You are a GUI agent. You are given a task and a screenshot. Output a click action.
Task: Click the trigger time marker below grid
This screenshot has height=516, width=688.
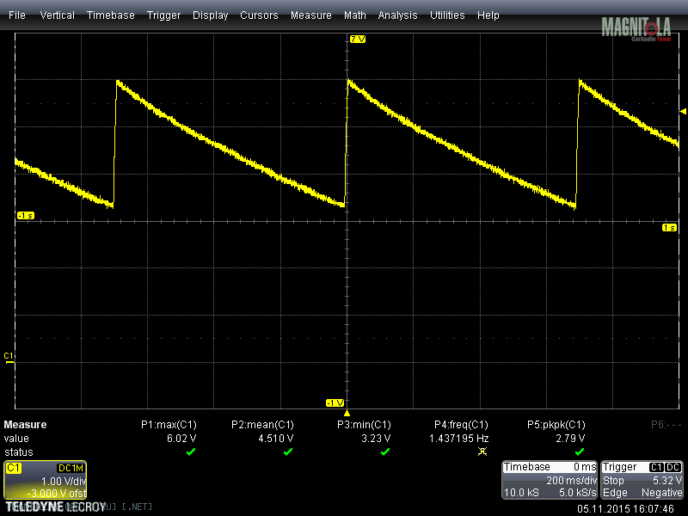click(x=347, y=413)
